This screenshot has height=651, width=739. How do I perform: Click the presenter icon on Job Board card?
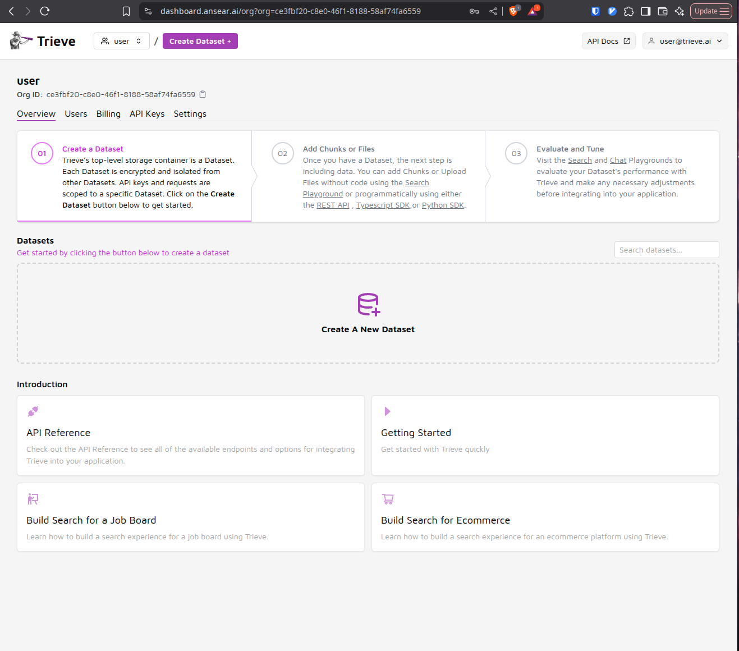[x=33, y=499]
